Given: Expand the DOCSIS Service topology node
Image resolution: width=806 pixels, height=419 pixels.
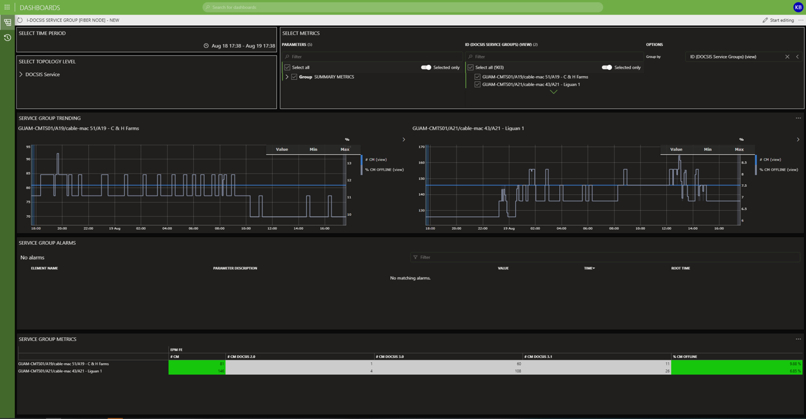Looking at the screenshot, I should point(21,74).
